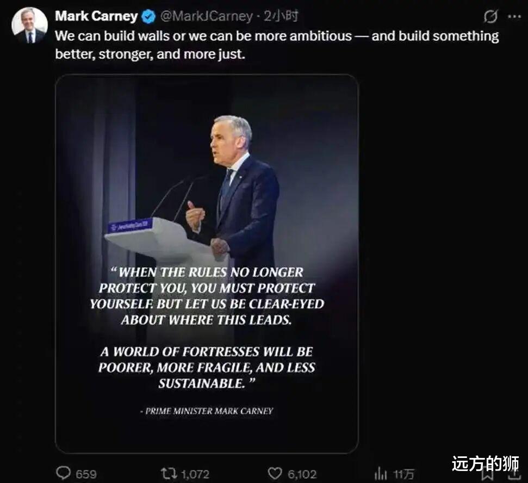Viewport: 528px width, 483px height.
Task: Click the 11万 view count
Action: coord(403,474)
